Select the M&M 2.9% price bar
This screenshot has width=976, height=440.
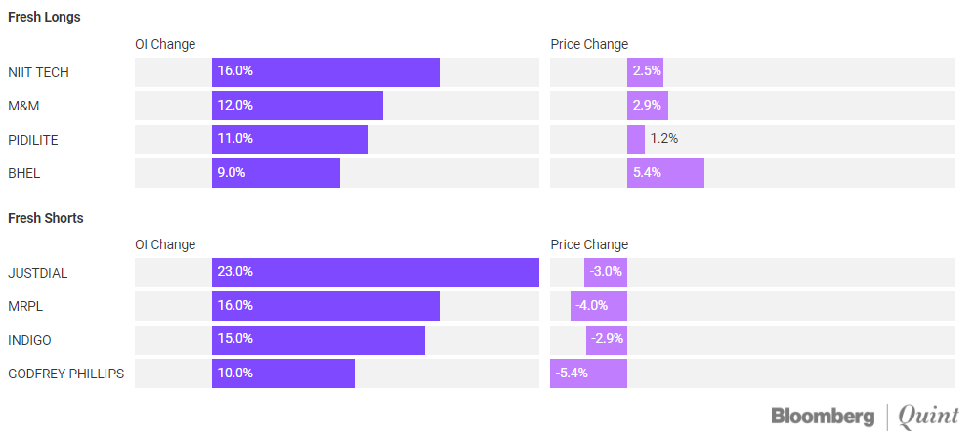pos(648,106)
